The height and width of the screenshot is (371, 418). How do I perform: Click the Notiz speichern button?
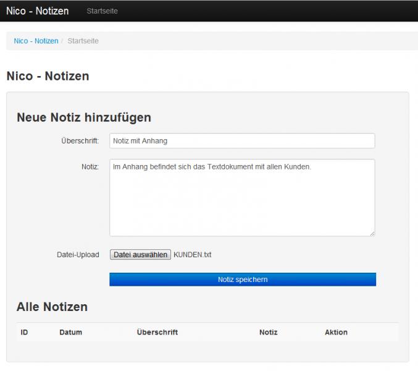click(243, 279)
